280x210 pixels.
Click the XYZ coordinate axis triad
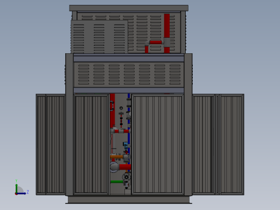(x=22, y=187)
